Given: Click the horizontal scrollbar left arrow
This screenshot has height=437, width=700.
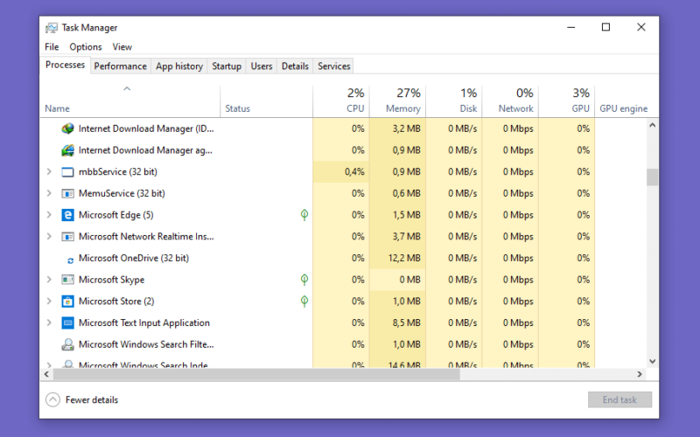Looking at the screenshot, I should click(46, 375).
